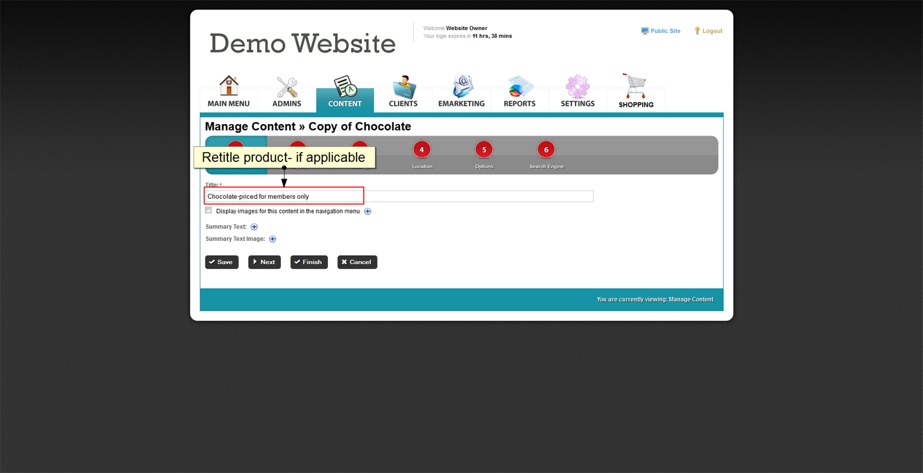Jump to step 6 Search Engine
Image resolution: width=923 pixels, height=473 pixels.
tap(546, 150)
